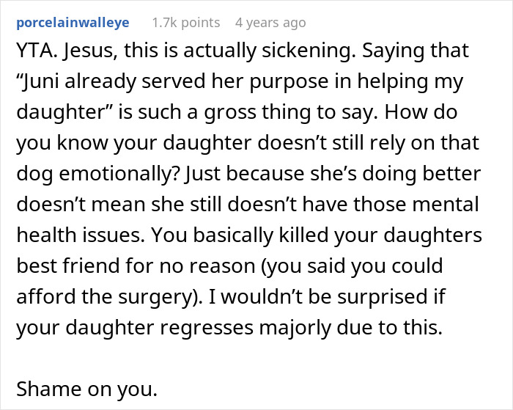The height and width of the screenshot is (410, 513).
Task: Click the 4 years ago timestamp
Action: [x=270, y=23]
